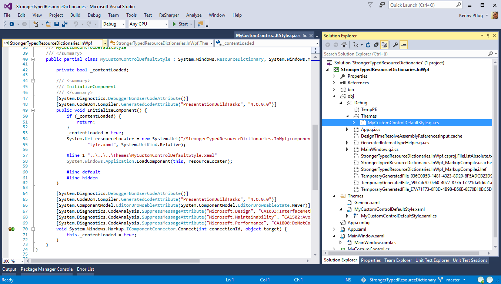501x284 pixels.
Task: Open a file using the Open File icon
Action: click(48, 24)
